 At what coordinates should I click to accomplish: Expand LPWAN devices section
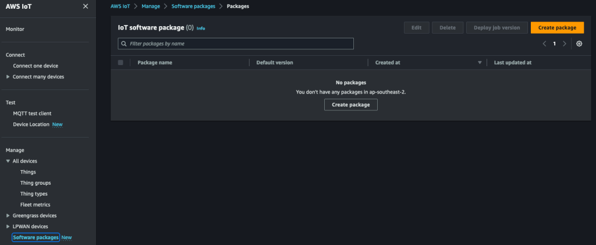(x=8, y=226)
